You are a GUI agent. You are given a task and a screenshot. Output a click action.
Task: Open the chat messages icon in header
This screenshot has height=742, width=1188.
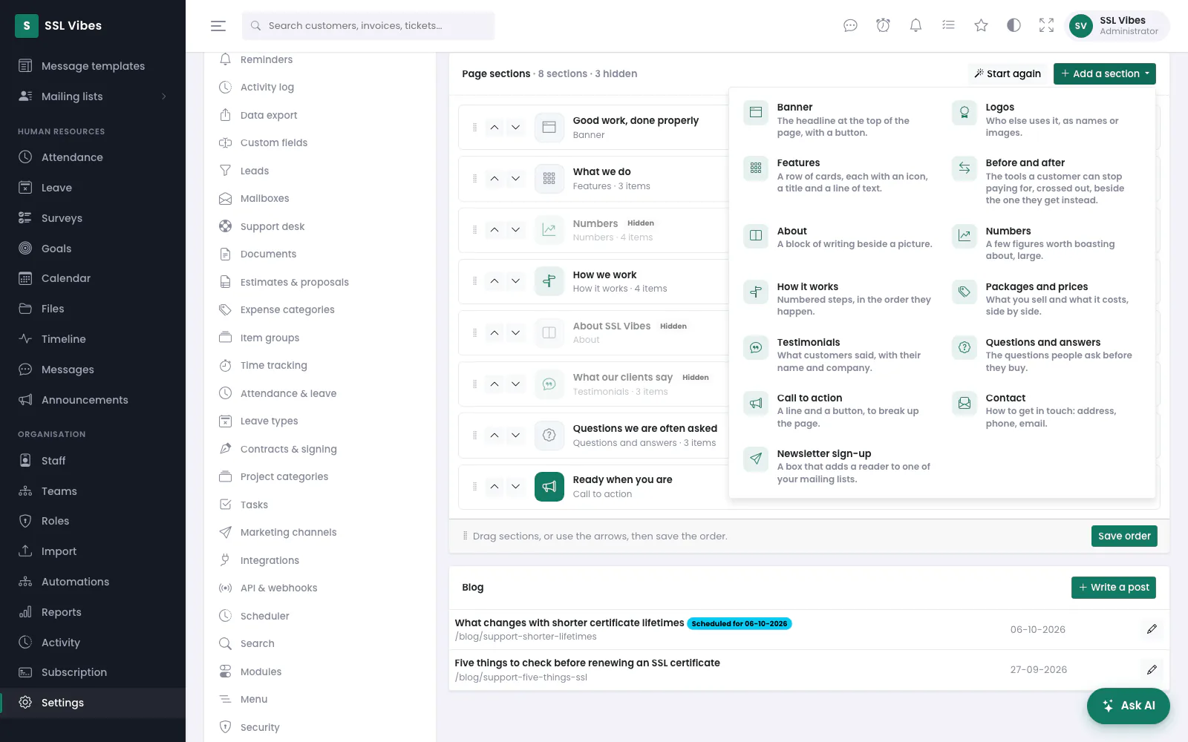tap(850, 25)
